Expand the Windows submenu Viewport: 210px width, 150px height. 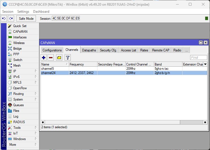pos(36,139)
